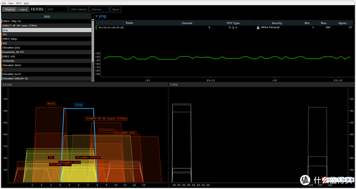This screenshot has height=189, width=356.
Task: Switch to Physical view mode
Action: click(x=10, y=10)
